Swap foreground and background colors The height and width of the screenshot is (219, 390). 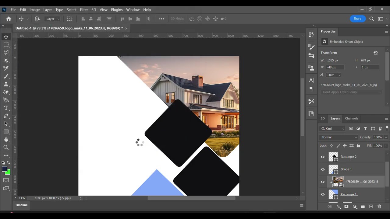[9, 163]
